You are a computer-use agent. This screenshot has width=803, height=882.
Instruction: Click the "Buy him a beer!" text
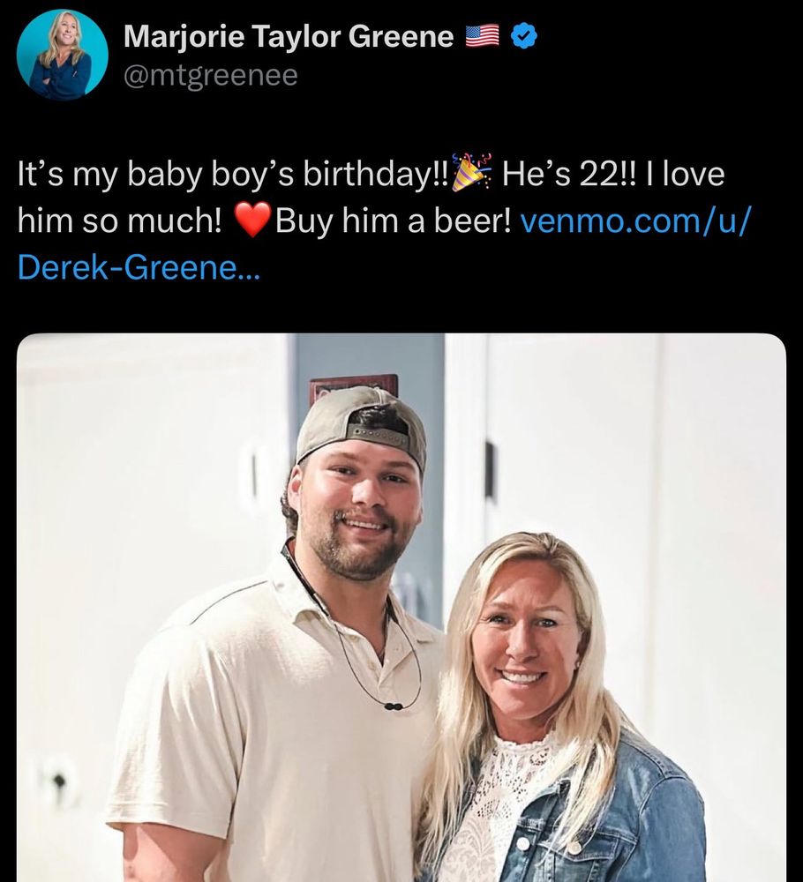click(394, 220)
